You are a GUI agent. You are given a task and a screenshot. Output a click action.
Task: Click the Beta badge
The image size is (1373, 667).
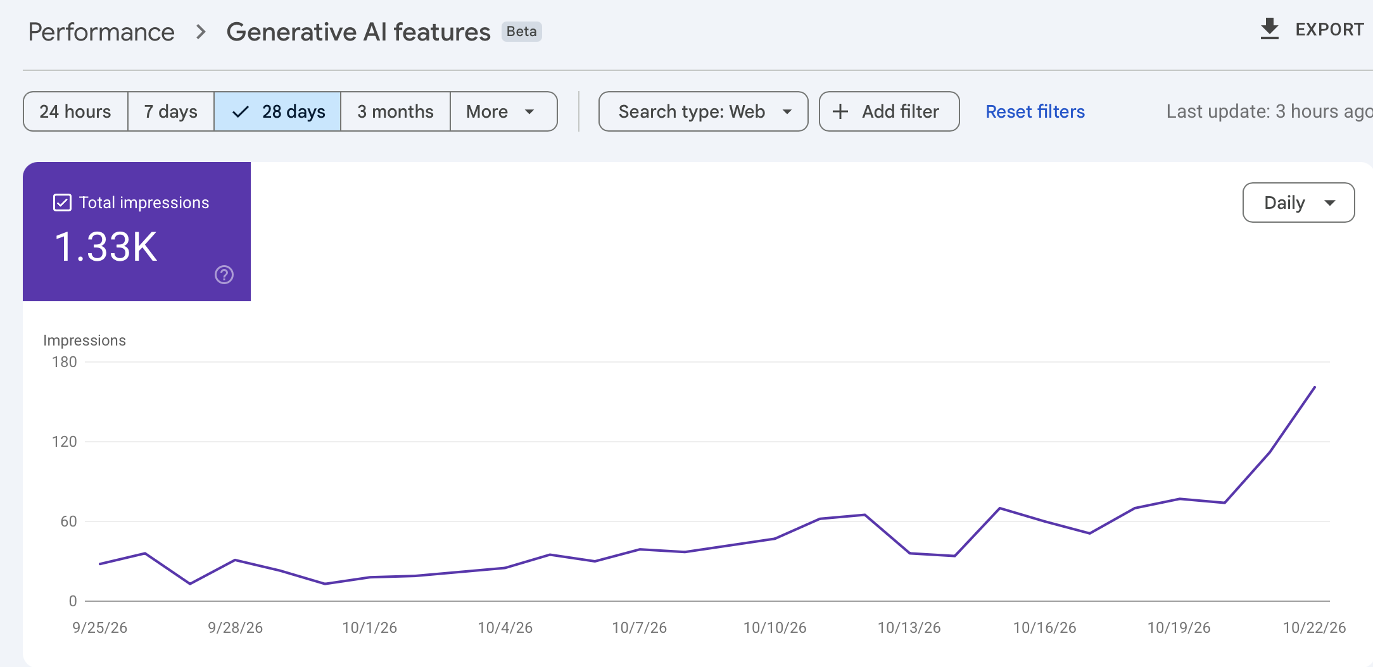(522, 32)
